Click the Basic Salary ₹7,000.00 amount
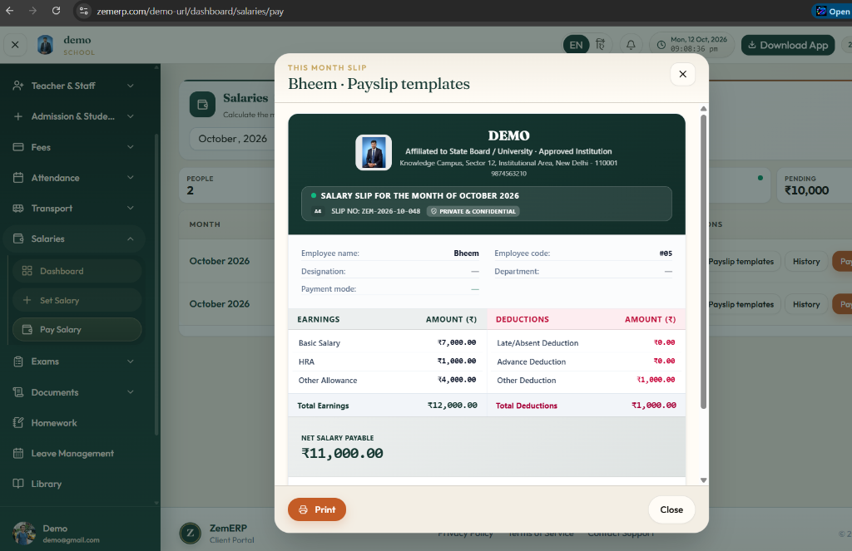 [x=457, y=342]
